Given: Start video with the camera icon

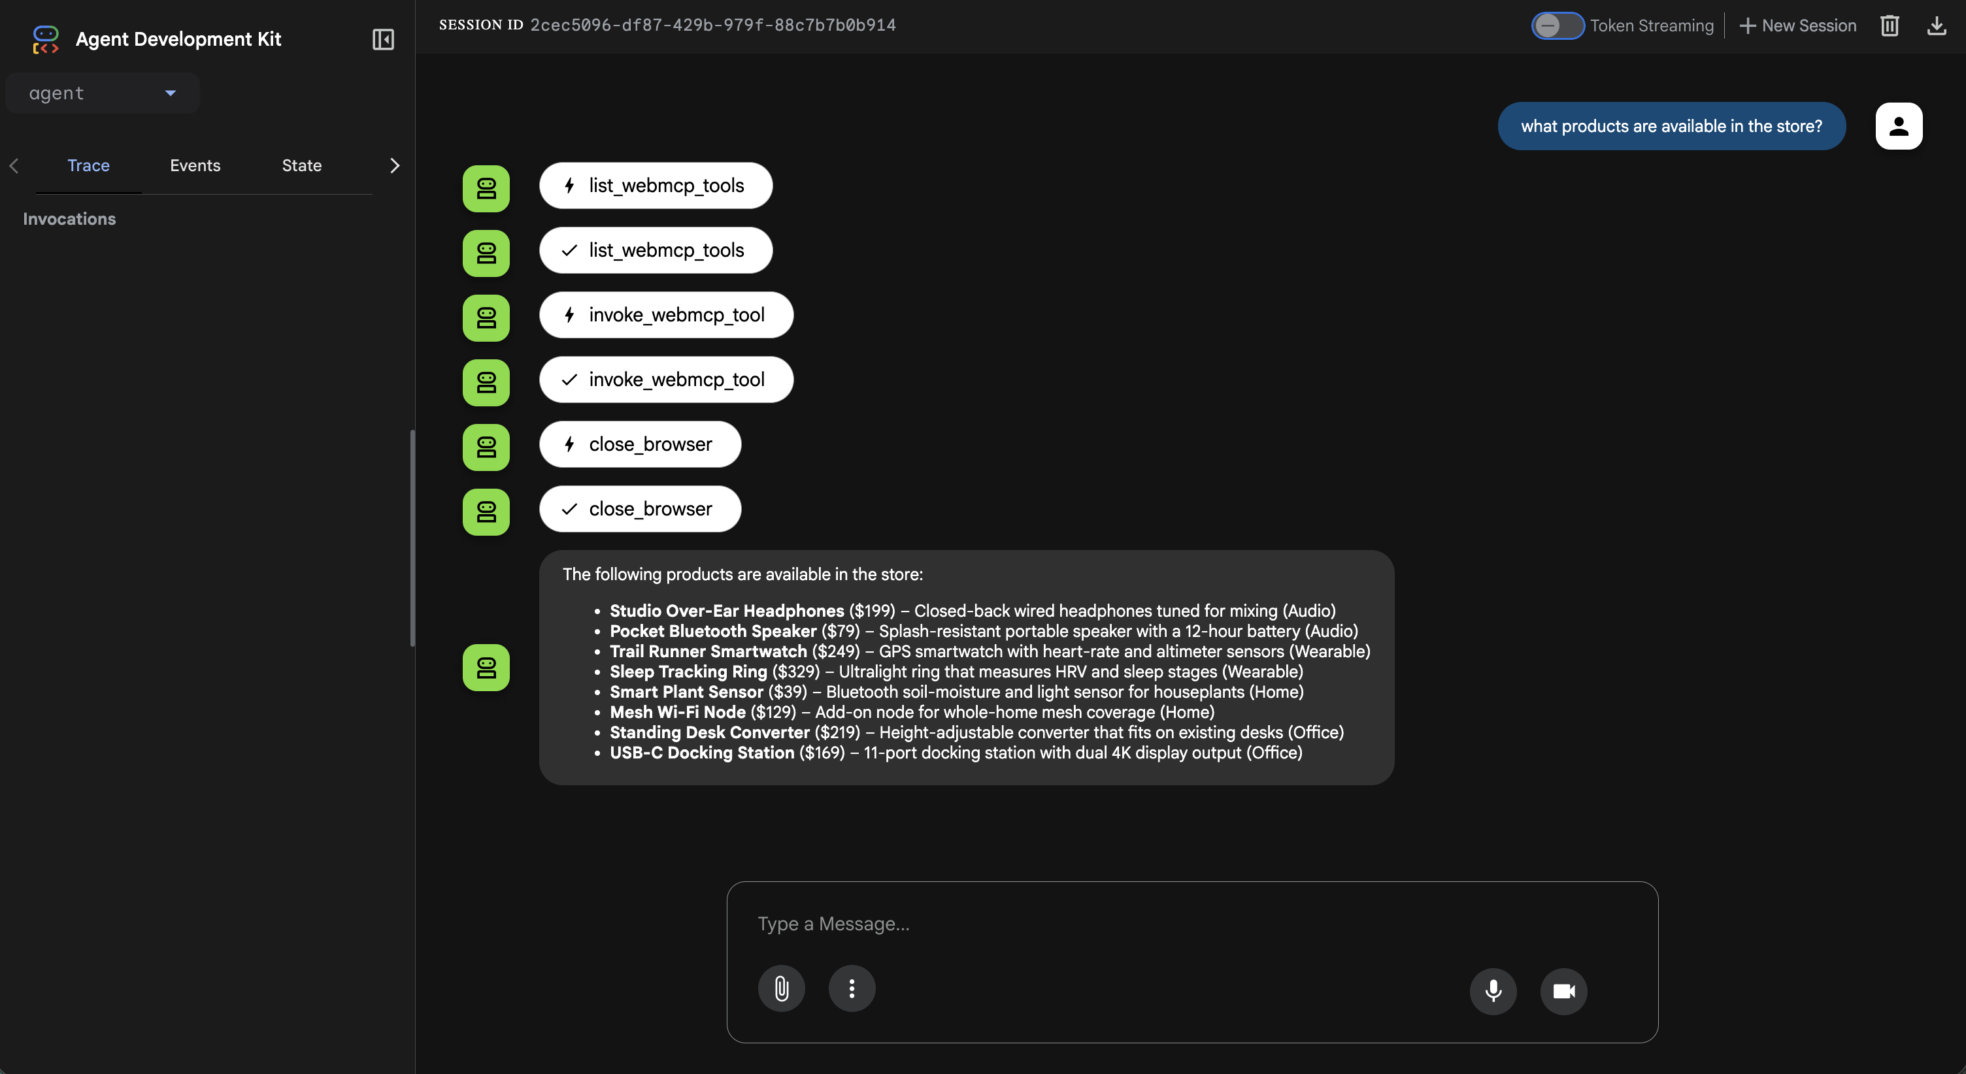Looking at the screenshot, I should 1563,991.
